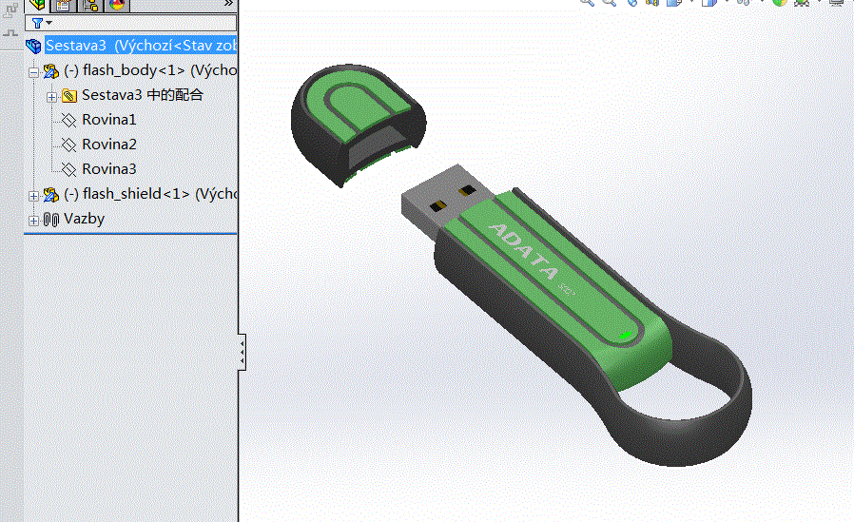Select the flash_shield<1> component label

click(x=150, y=194)
